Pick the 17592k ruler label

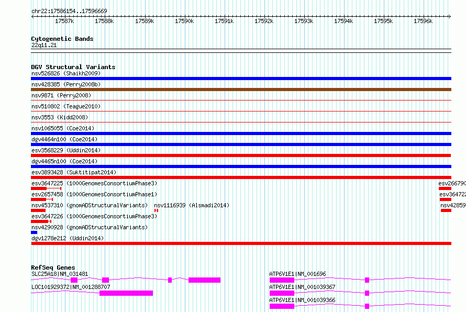pyautogui.click(x=264, y=21)
